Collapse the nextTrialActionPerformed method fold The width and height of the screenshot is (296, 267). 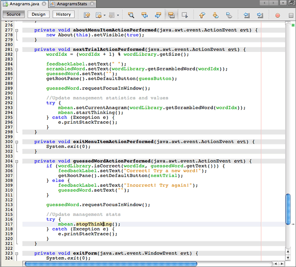coord(16,50)
